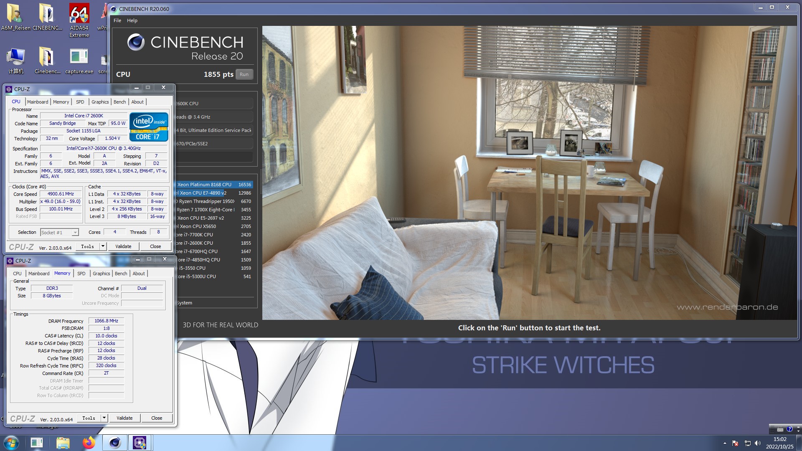Select the i7-6700HQ CPU ranking row
This screenshot has height=451, width=802.
pyautogui.click(x=214, y=251)
